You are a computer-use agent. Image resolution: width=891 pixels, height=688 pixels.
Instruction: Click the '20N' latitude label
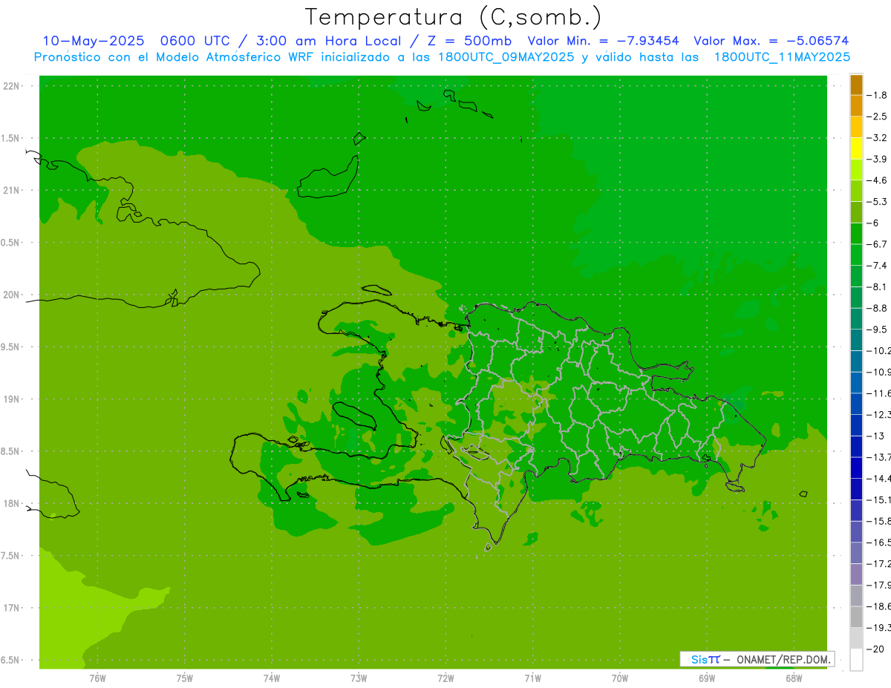(x=12, y=295)
